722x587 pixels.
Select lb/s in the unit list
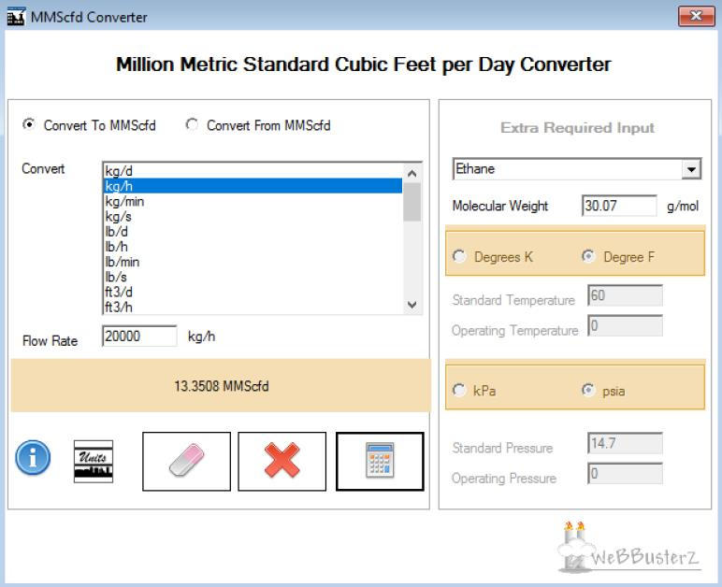253,277
